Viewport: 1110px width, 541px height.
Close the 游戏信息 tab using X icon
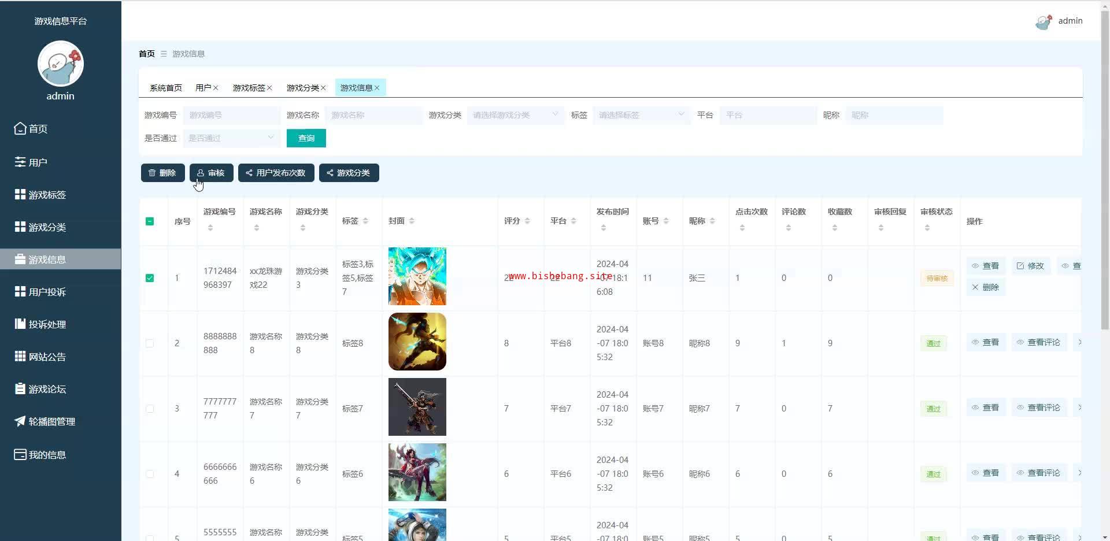377,88
